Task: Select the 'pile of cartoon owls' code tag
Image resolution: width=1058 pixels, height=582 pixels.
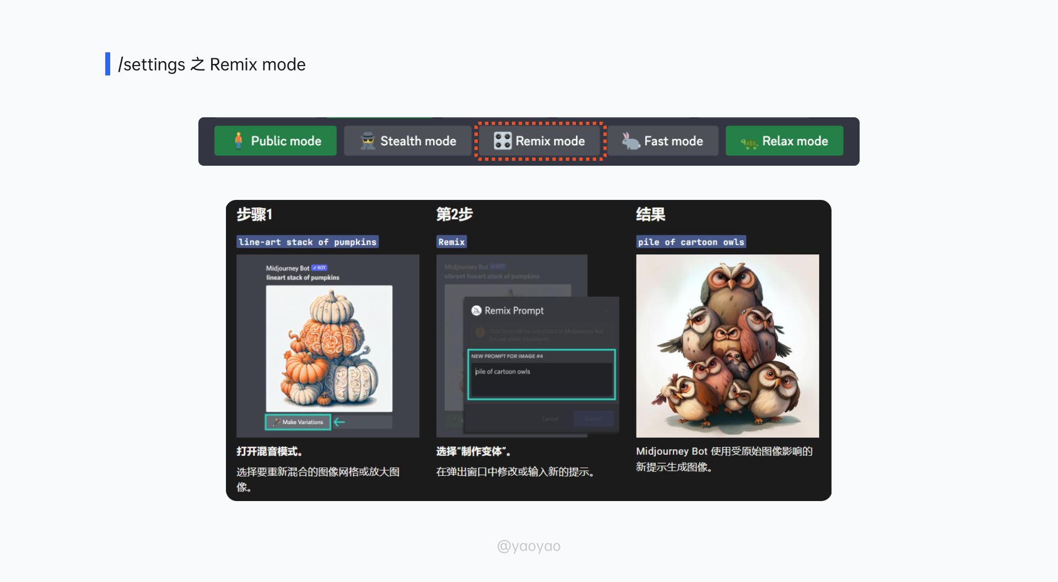Action: 691,242
